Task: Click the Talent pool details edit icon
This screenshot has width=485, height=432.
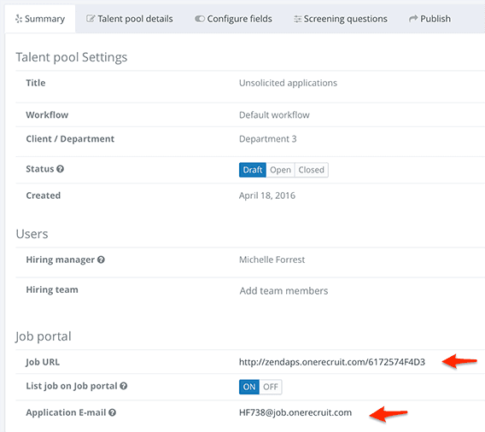Action: pos(91,19)
